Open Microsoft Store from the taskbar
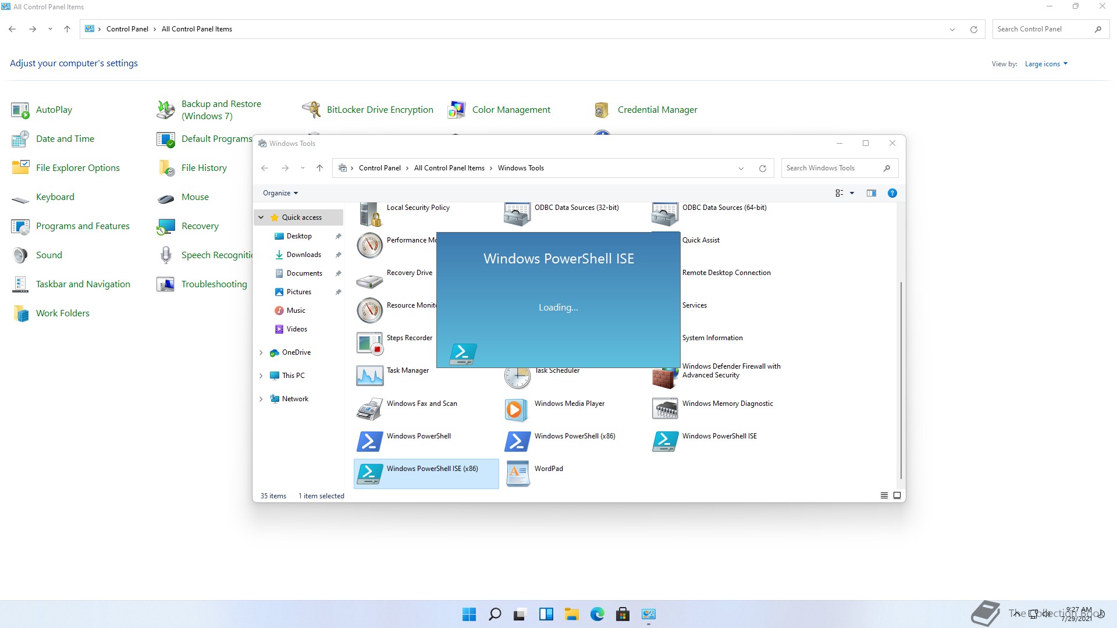Screen dimensions: 1117x628 pyautogui.click(x=623, y=614)
